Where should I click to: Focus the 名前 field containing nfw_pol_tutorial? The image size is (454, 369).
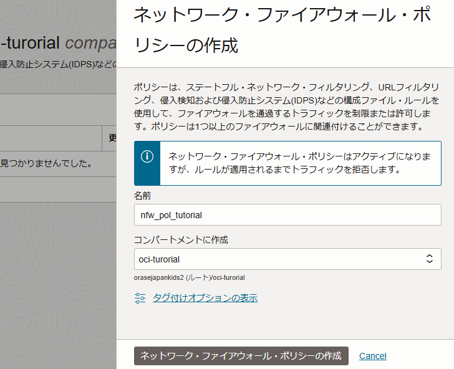(x=287, y=214)
